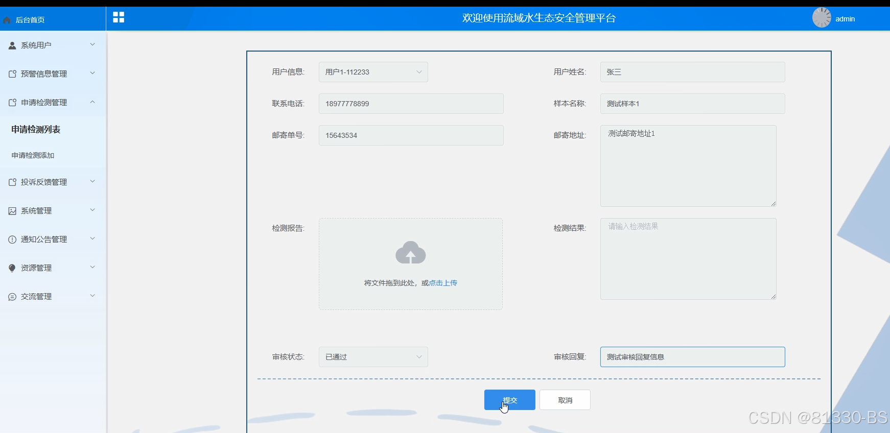Collapse the 申请检测管理 menu chevron

[92, 102]
